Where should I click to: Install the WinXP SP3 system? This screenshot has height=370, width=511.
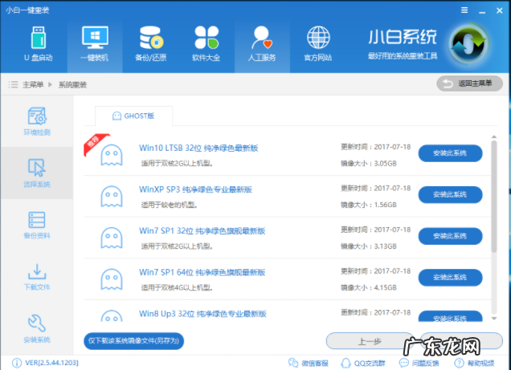450,194
